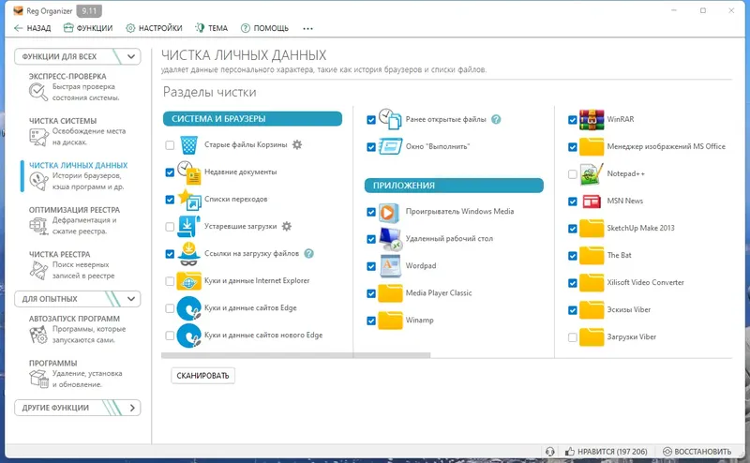
Task: Click the MS Office image manager folder icon
Action: coord(592,147)
